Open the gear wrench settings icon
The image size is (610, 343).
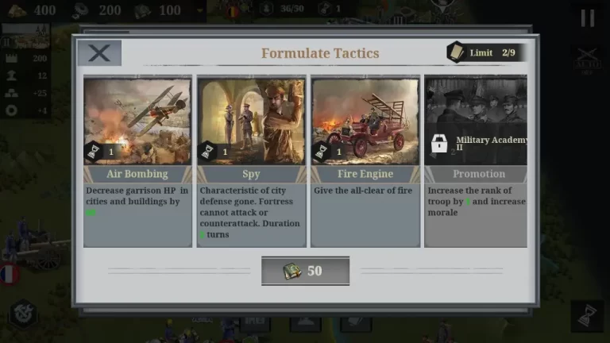tap(23, 314)
